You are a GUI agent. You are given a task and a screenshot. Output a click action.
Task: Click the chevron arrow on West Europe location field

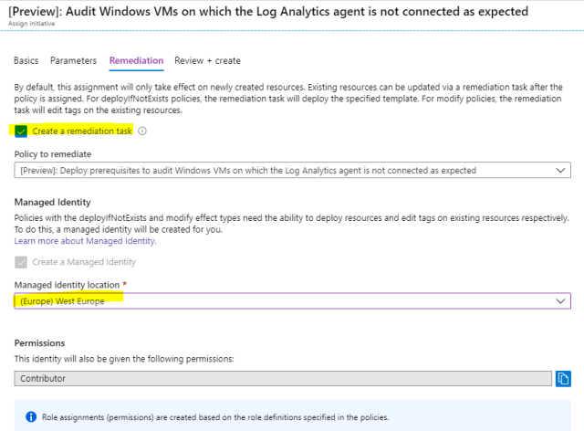pyautogui.click(x=561, y=301)
